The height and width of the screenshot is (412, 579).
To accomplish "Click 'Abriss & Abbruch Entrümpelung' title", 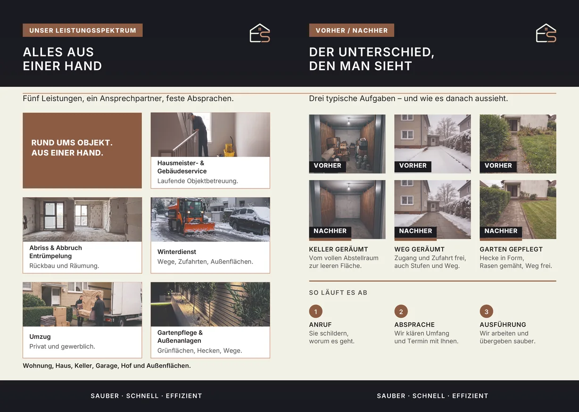I will [56, 252].
